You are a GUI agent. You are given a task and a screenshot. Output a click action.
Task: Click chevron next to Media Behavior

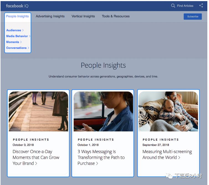(x=30, y=36)
